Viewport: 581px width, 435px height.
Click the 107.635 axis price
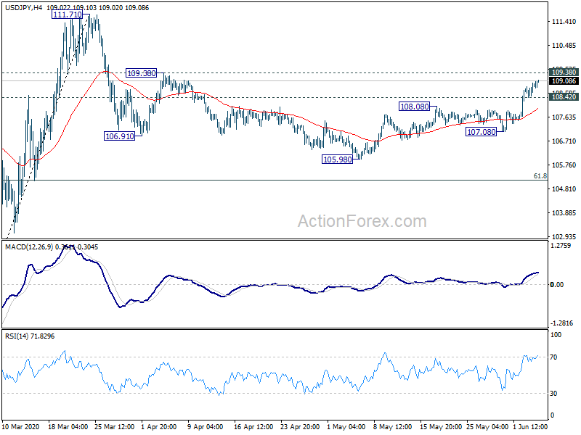coord(564,117)
